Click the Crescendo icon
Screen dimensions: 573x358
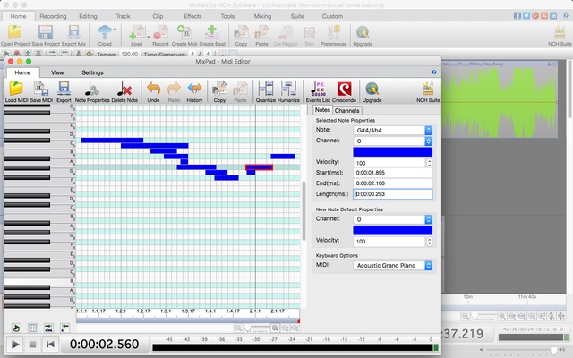344,91
